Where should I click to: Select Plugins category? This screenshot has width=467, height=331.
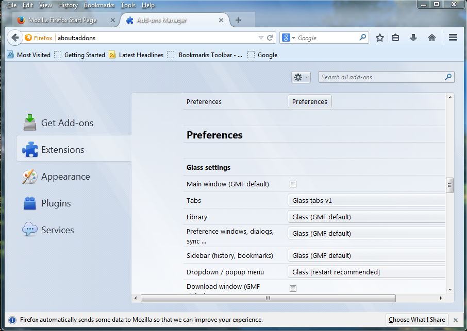click(74, 203)
